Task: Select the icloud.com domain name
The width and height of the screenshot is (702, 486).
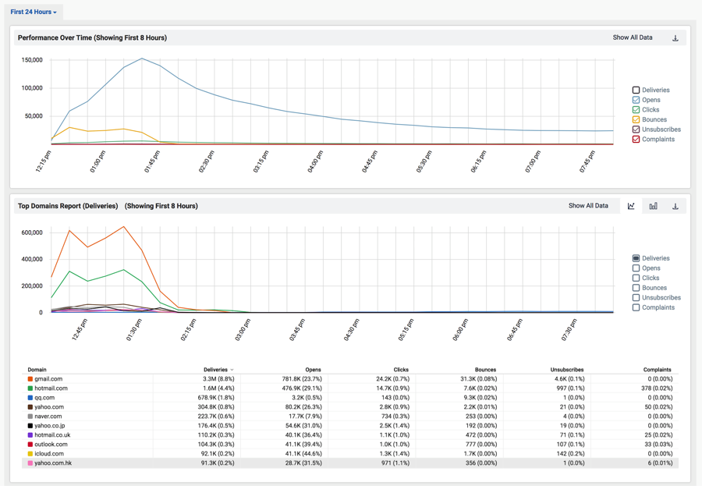Action: (49, 454)
